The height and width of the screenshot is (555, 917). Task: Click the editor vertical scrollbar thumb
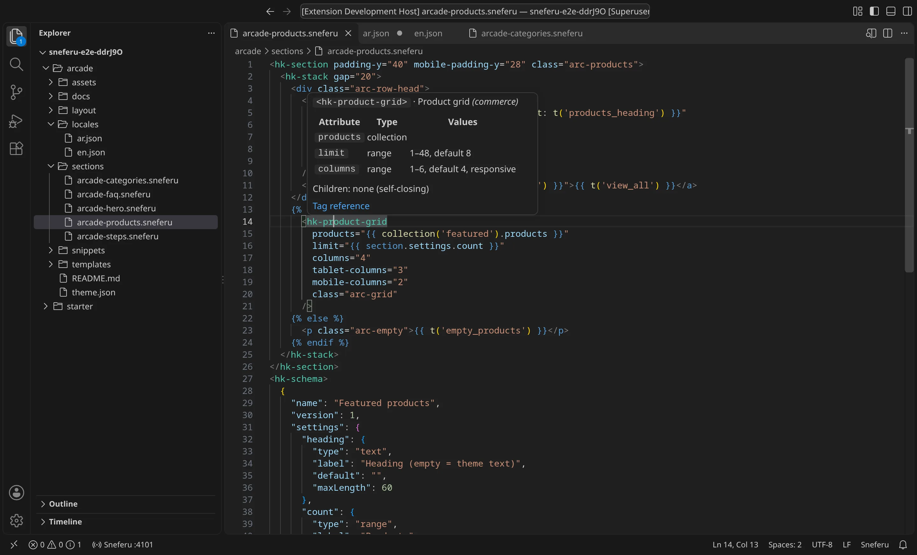click(909, 165)
